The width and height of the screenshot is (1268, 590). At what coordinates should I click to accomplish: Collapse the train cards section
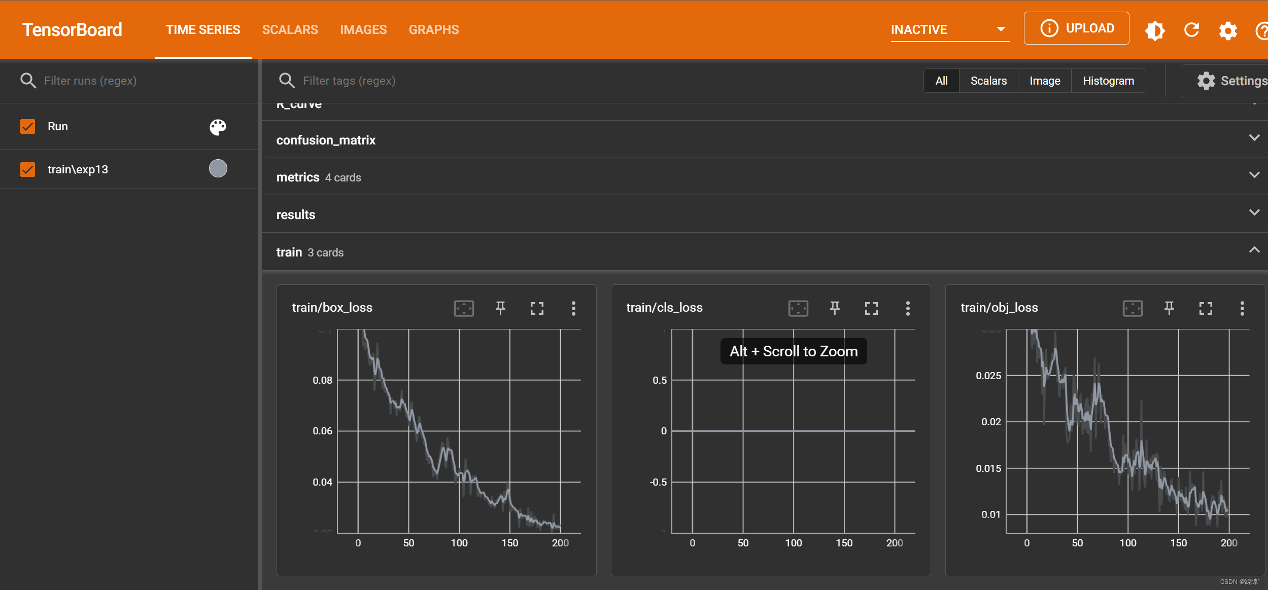pyautogui.click(x=1254, y=250)
